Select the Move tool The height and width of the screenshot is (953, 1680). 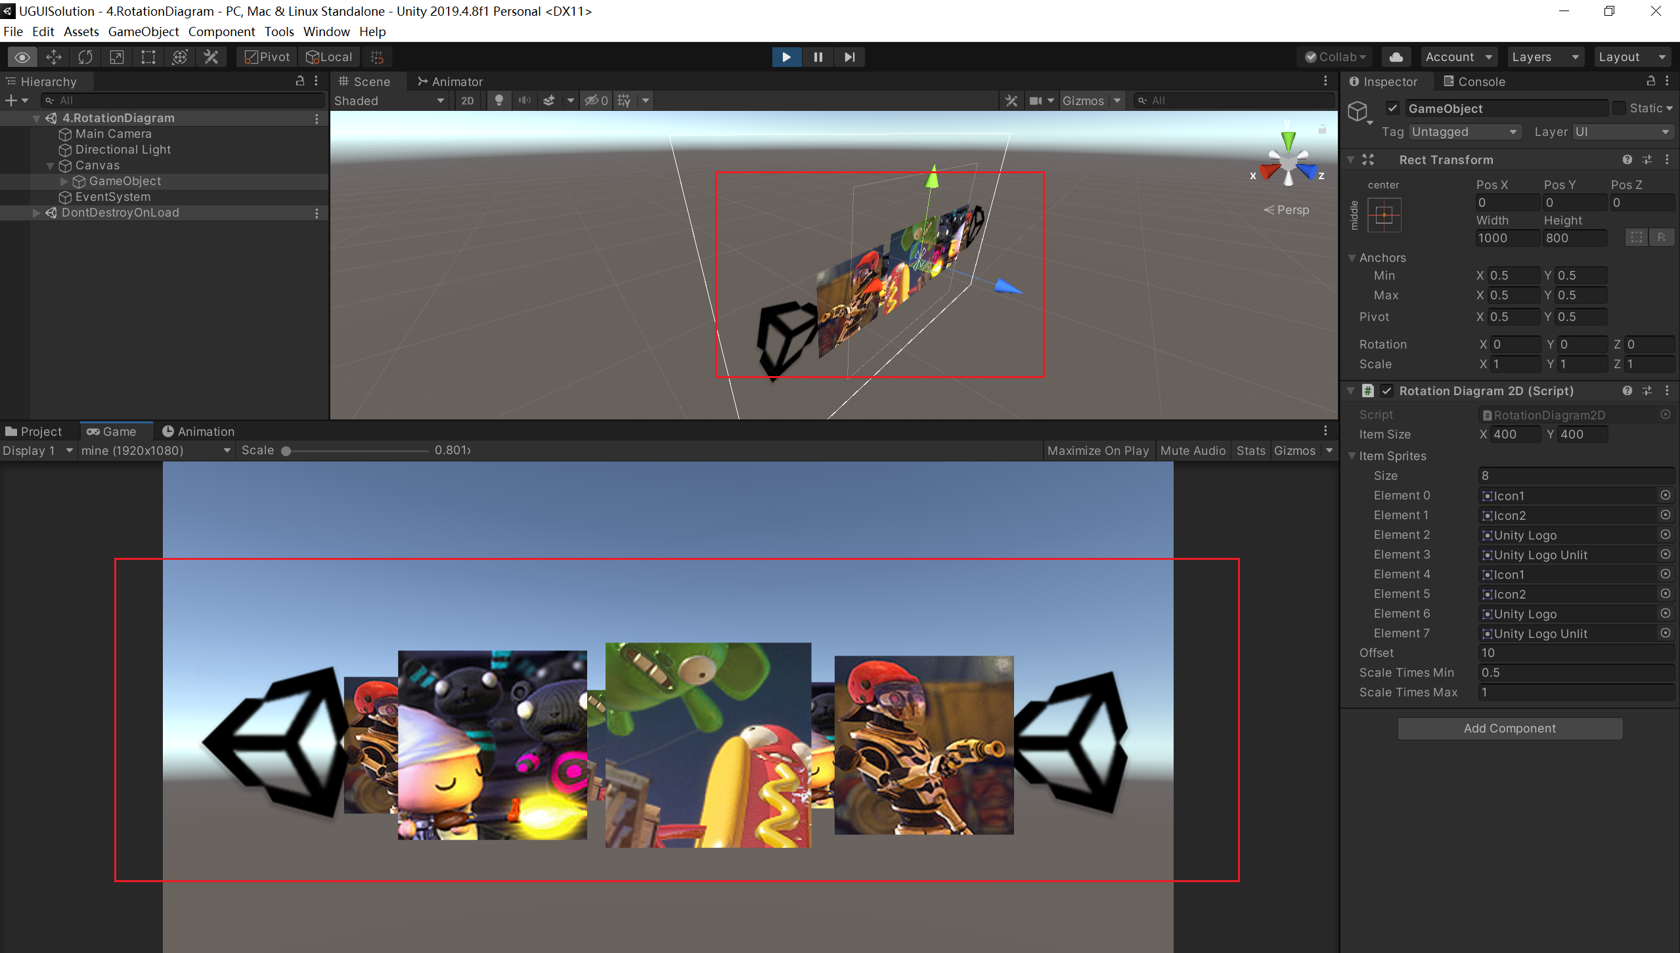tap(54, 57)
